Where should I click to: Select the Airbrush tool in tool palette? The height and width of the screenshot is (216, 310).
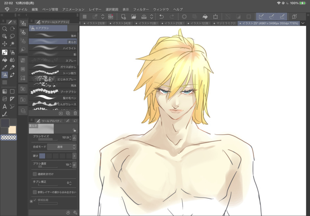click(5, 75)
